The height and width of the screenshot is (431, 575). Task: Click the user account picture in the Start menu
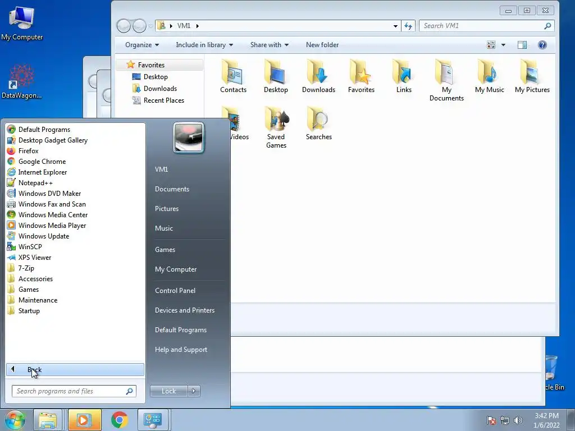(189, 137)
